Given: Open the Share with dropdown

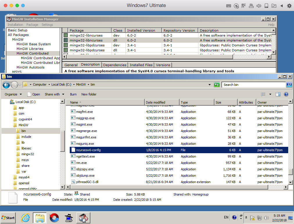Looking at the screenshot, I should coord(54,94).
